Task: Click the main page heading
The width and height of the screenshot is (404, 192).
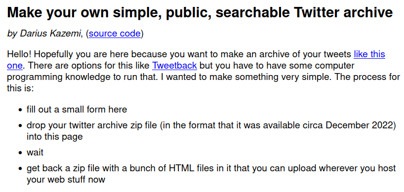Action: [x=200, y=13]
